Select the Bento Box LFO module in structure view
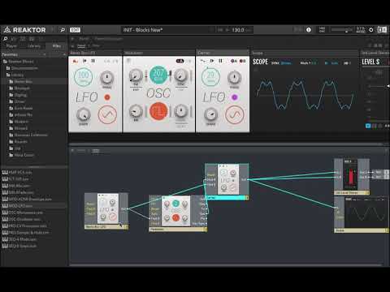The width and height of the screenshot is (390, 292). pyautogui.click(x=106, y=211)
